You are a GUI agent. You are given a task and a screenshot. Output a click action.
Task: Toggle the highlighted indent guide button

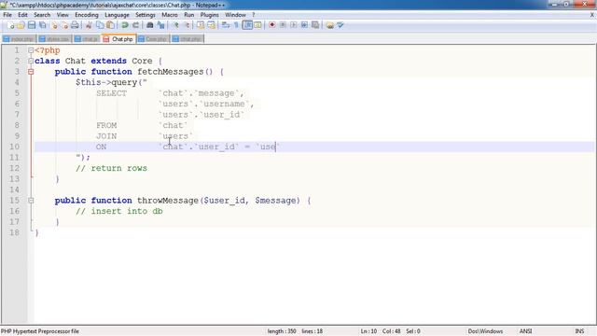tap(247, 25)
